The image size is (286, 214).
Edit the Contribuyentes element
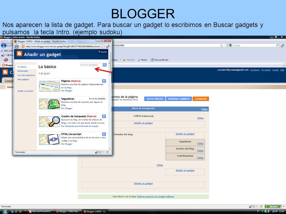[200, 158]
